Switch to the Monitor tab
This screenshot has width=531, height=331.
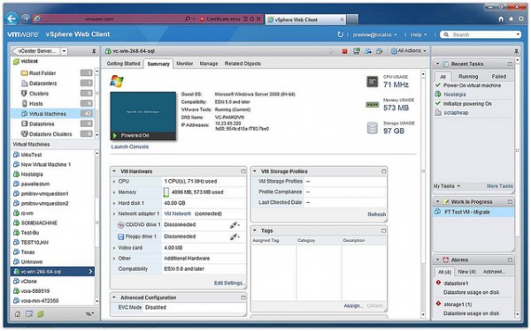tap(185, 64)
